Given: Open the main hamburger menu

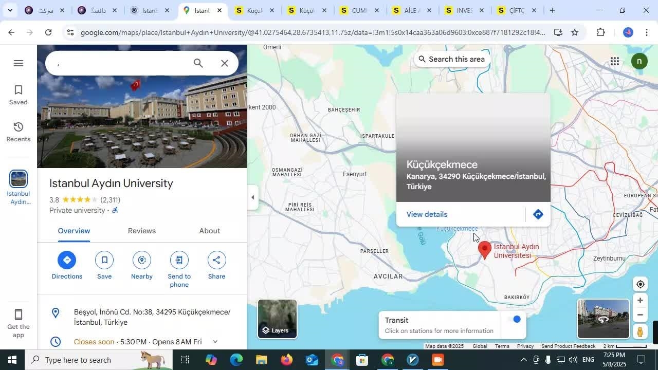Looking at the screenshot, I should point(19,63).
